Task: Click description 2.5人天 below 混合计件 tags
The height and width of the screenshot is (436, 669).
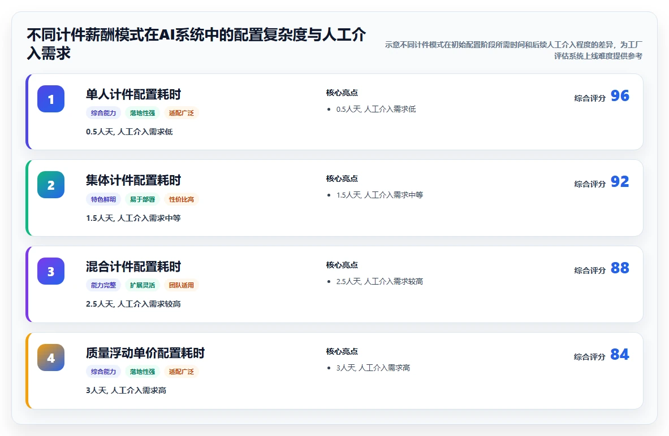Action: pyautogui.click(x=133, y=304)
